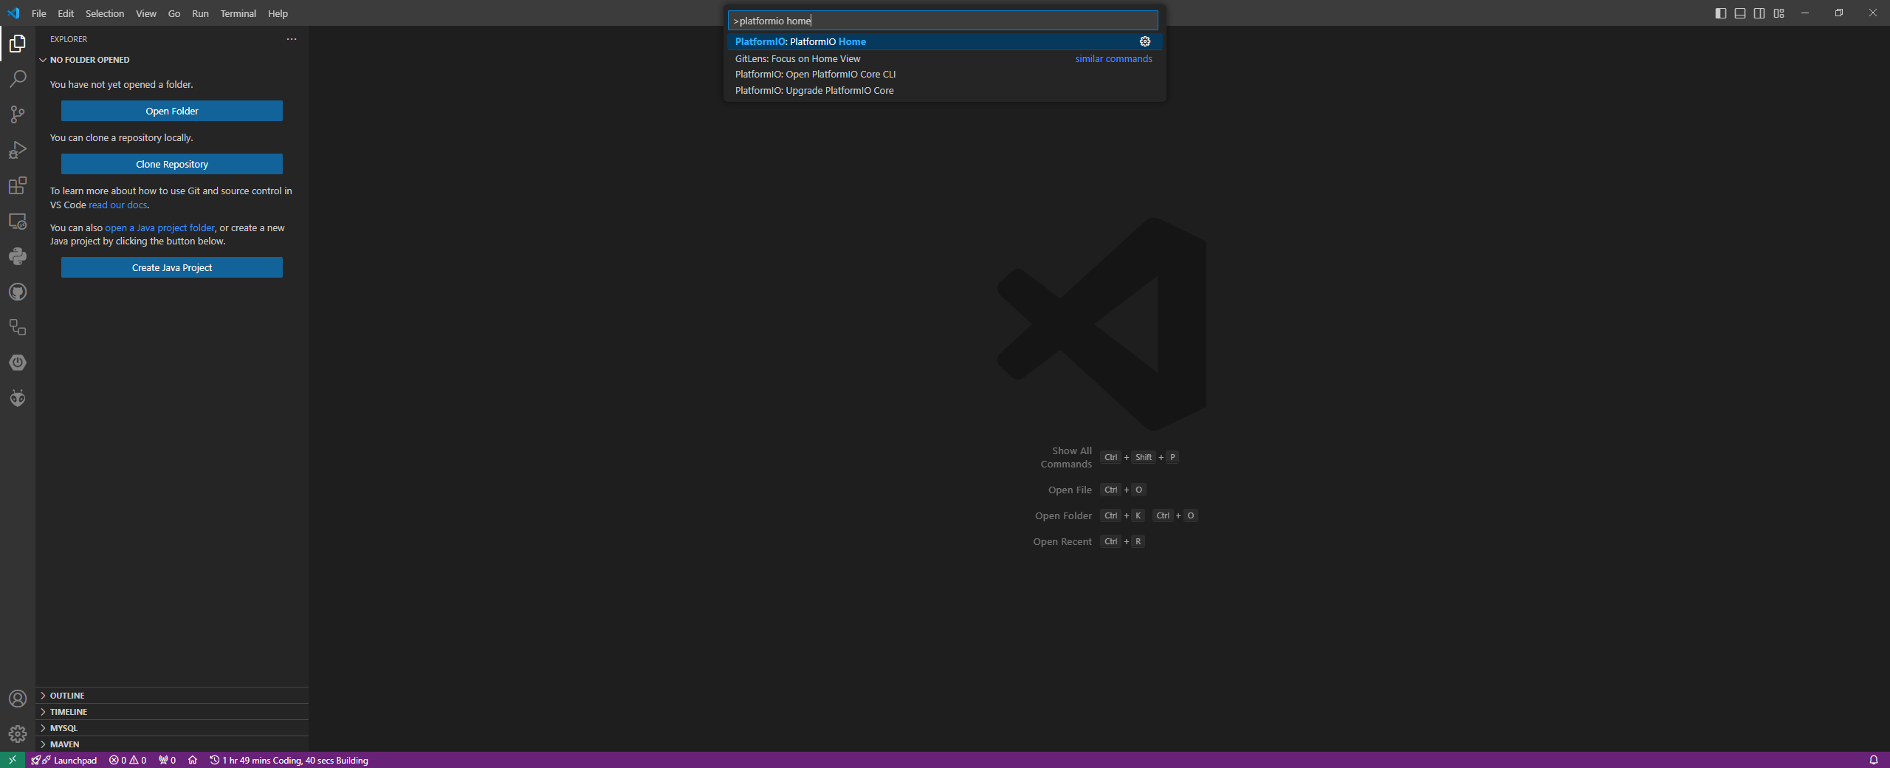Click the forwarded ports indicator in the status bar
Image resolution: width=1890 pixels, height=768 pixels.
[x=167, y=760]
